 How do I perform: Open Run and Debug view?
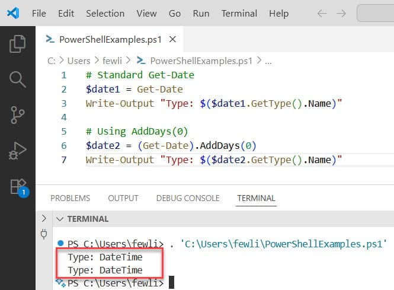pyautogui.click(x=17, y=151)
